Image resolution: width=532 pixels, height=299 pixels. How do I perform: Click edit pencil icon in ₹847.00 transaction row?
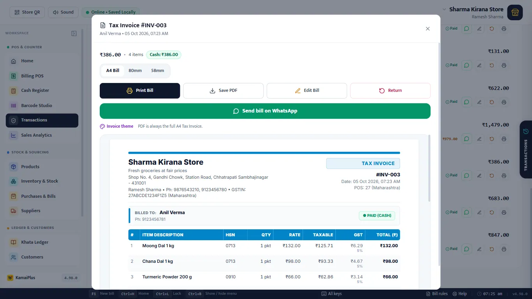click(479, 249)
